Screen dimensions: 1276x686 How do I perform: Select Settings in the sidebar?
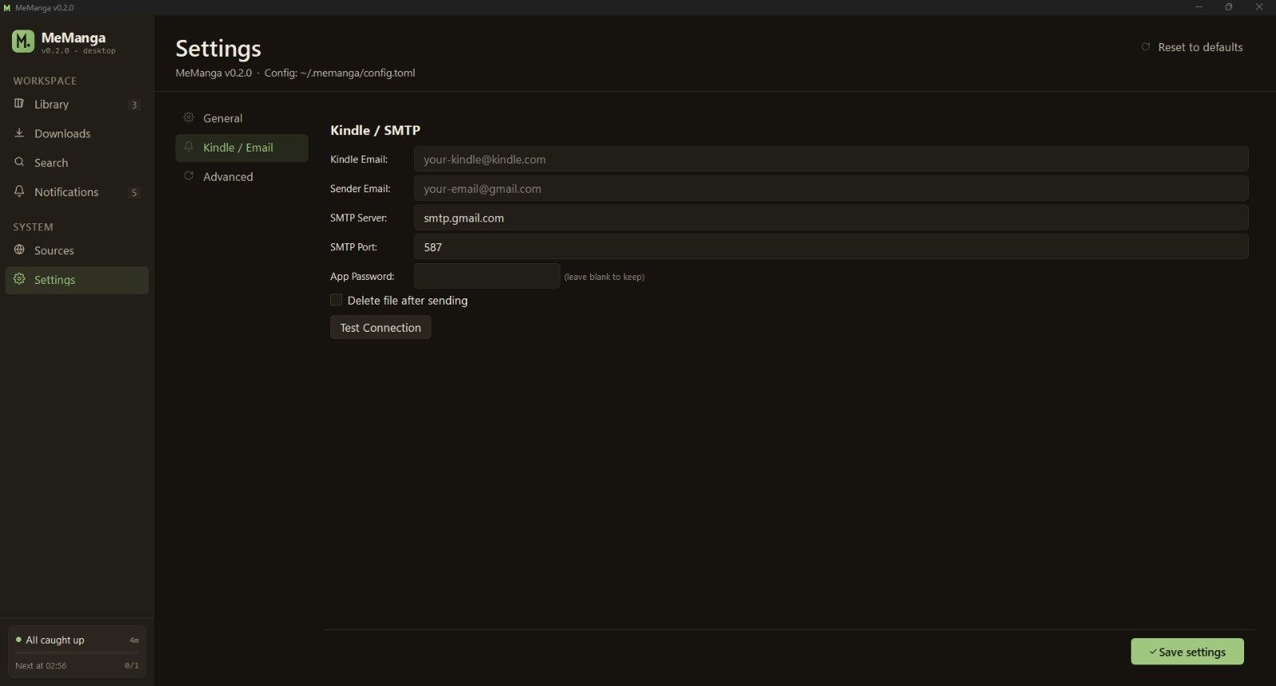pos(77,280)
